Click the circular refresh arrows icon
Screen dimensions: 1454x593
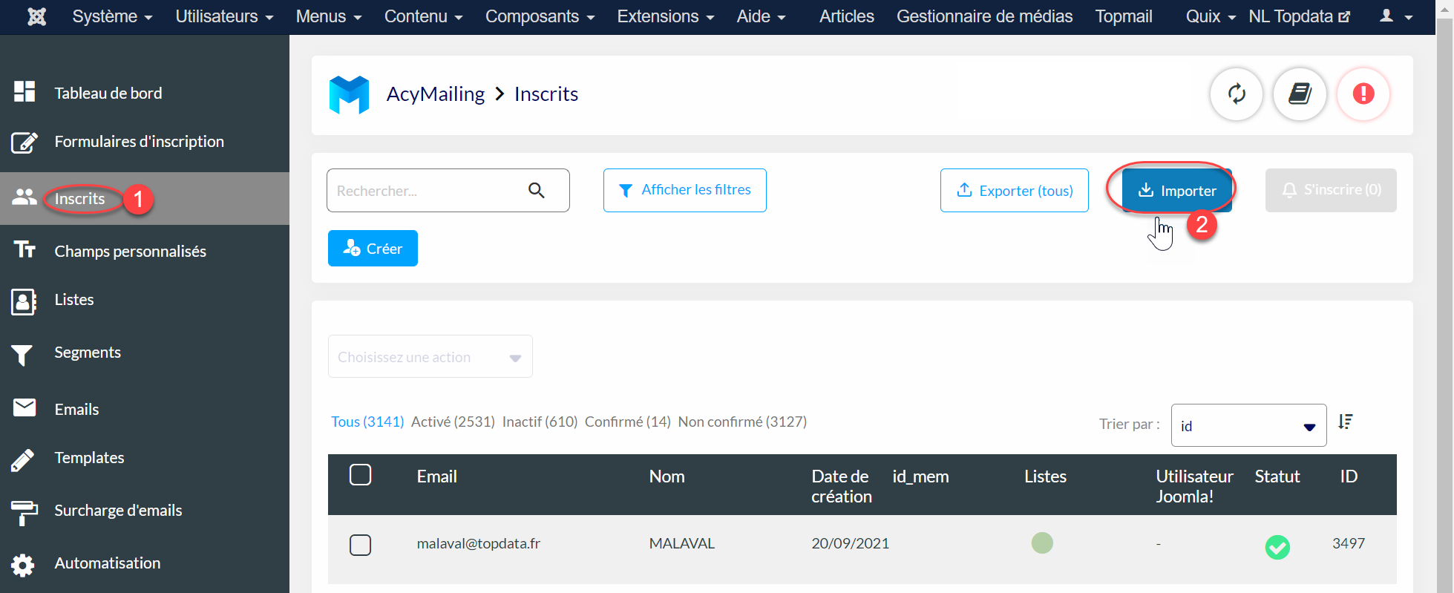[1236, 94]
